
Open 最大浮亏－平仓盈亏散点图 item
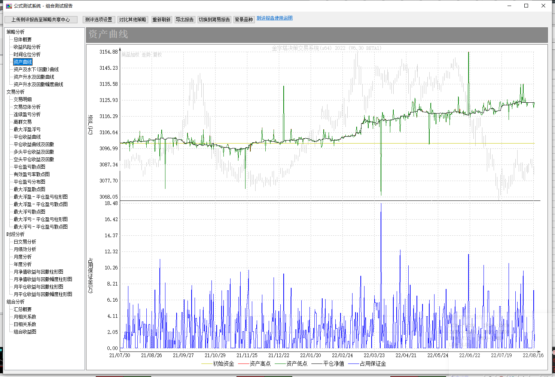pyautogui.click(x=41, y=227)
